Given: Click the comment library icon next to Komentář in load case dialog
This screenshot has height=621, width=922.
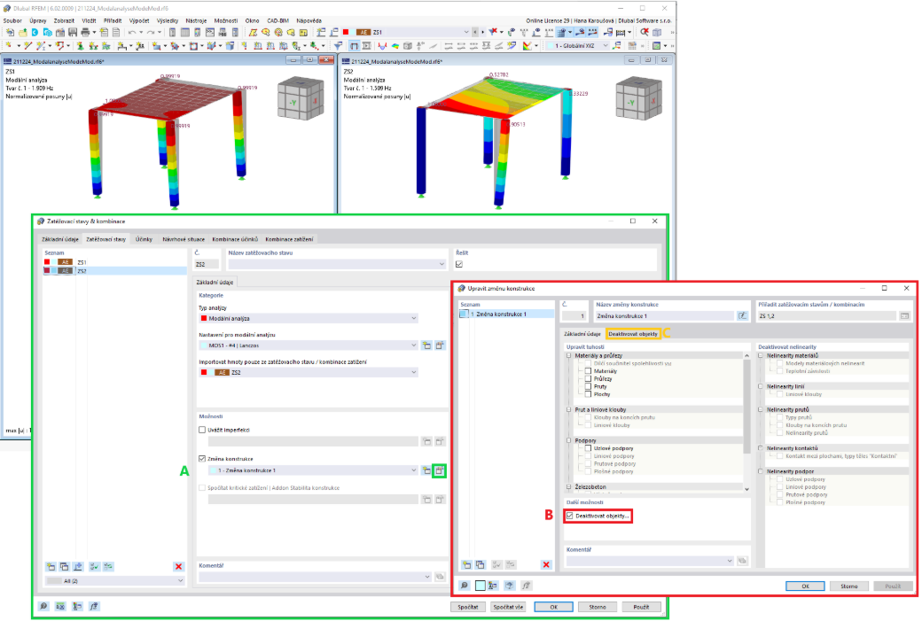Looking at the screenshot, I should click(440, 577).
